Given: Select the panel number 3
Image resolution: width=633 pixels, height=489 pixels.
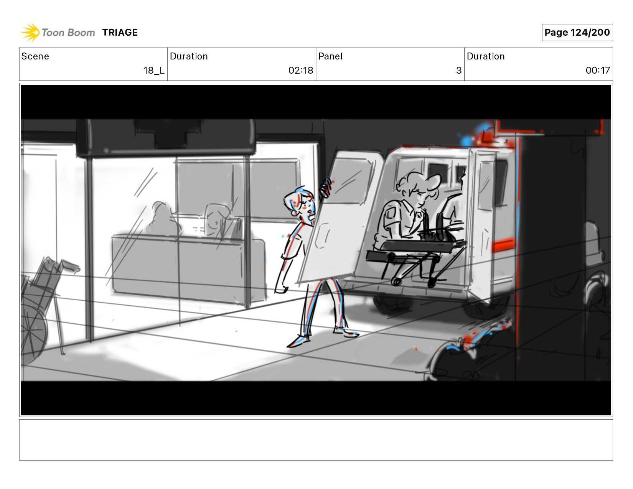Looking at the screenshot, I should [x=459, y=71].
